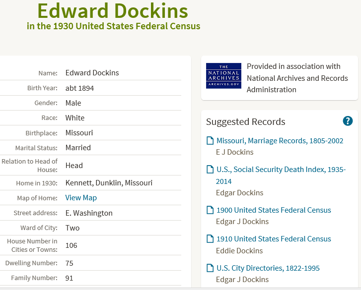Image resolution: width=361 pixels, height=290 pixels.
Task: Click the 'Relation to Head of House:' label
Action: pyautogui.click(x=29, y=166)
